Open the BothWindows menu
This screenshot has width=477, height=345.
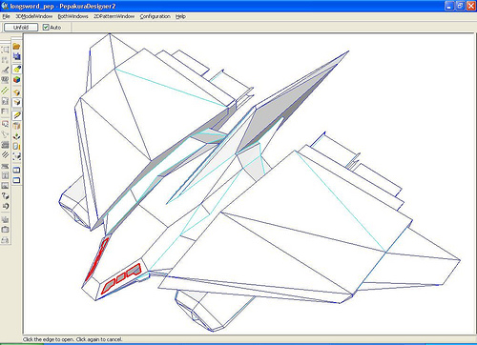(x=73, y=16)
